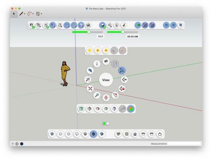Viewport: 212px width, 159px height.
Task: Toggle the highlighted Shadows button with green badge
Action: pyautogui.click(x=103, y=25)
